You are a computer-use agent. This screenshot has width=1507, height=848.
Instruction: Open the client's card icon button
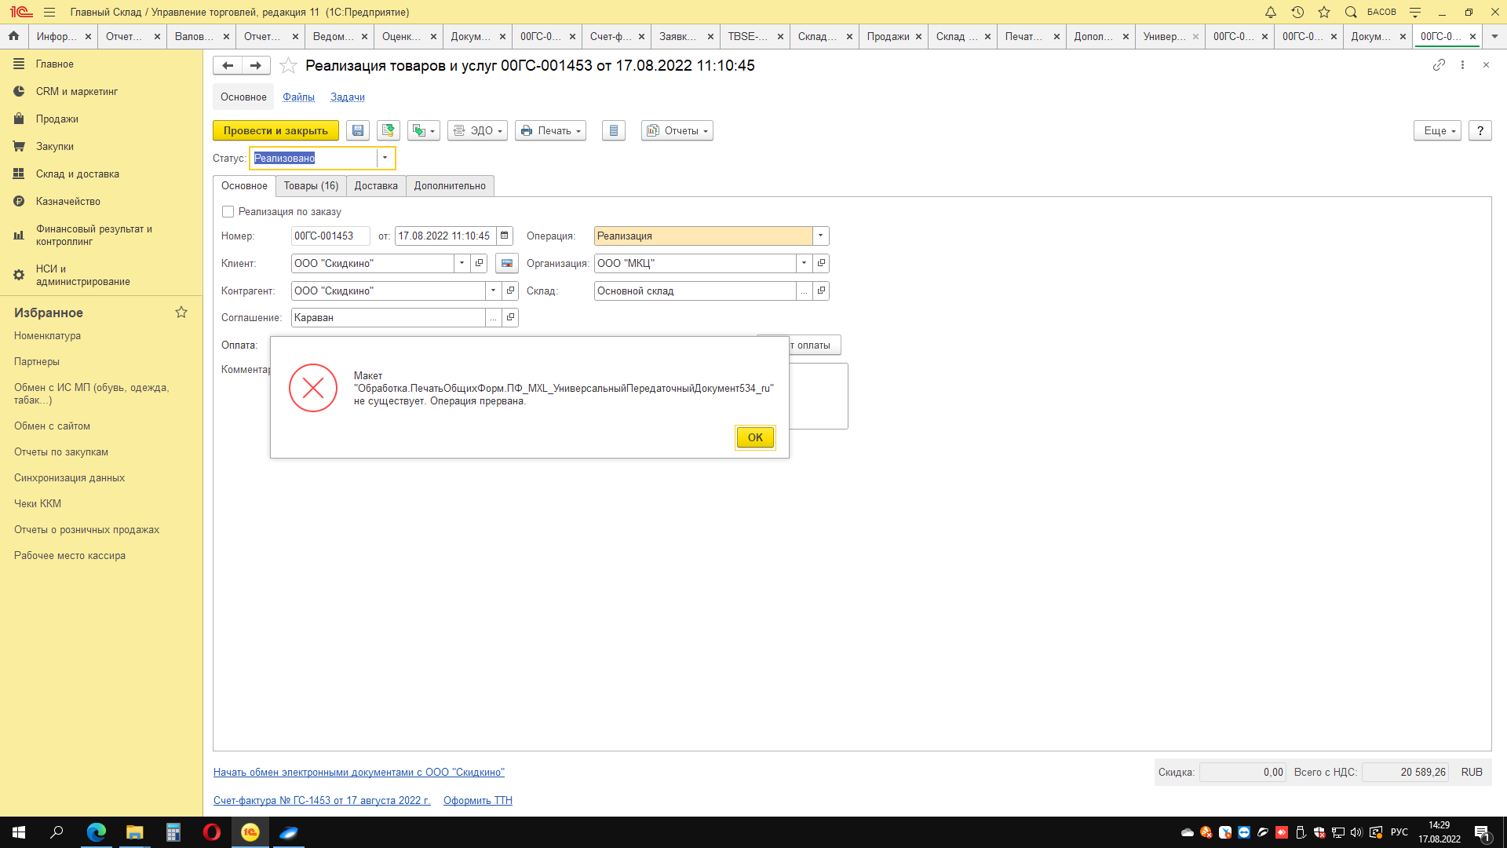point(507,263)
